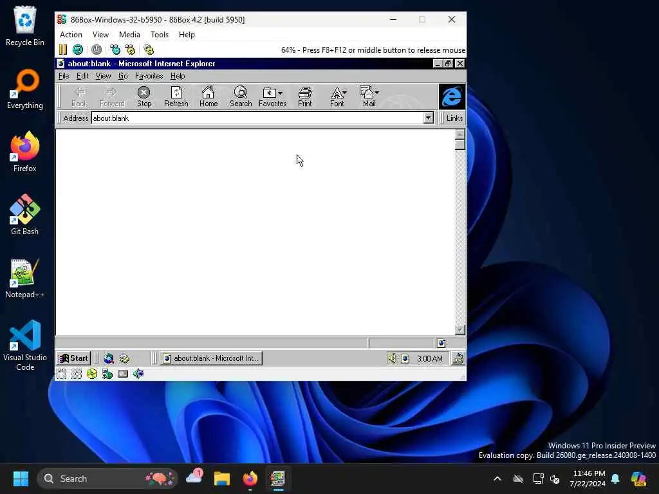Send Ctrl+Alt+Esc via the 86Box toolbar icon

coord(130,50)
